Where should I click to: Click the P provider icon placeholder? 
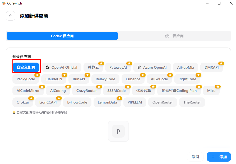pos(118,131)
